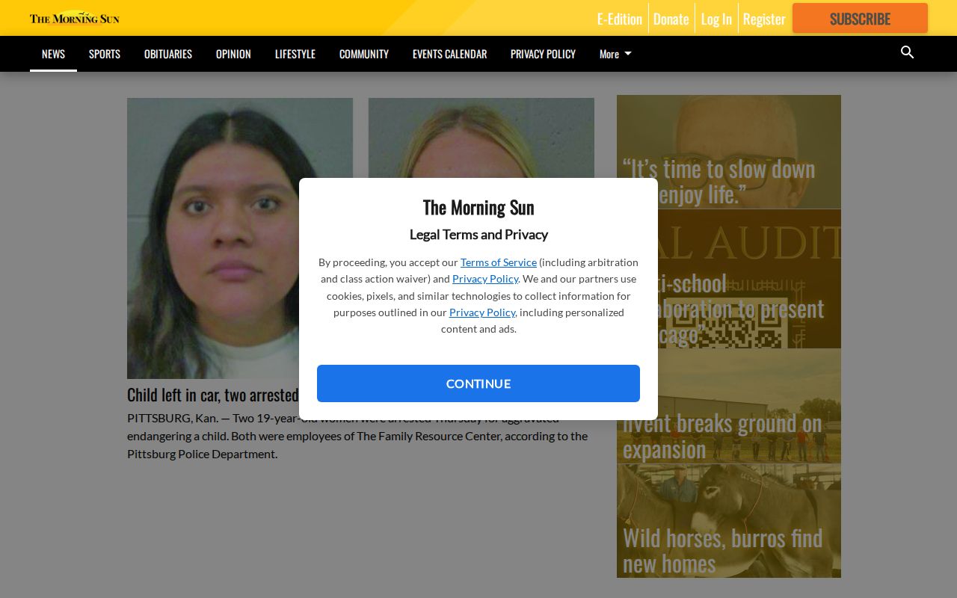
Task: Click the Donate link
Action: pyautogui.click(x=671, y=19)
